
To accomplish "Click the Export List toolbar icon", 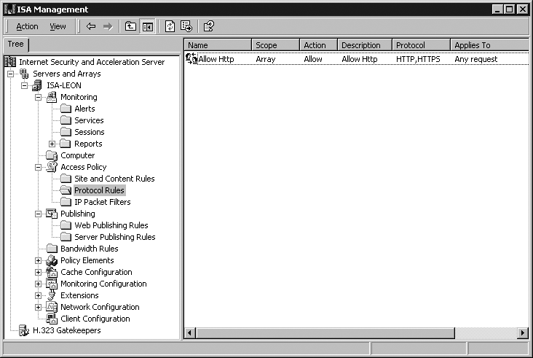I will [x=186, y=26].
